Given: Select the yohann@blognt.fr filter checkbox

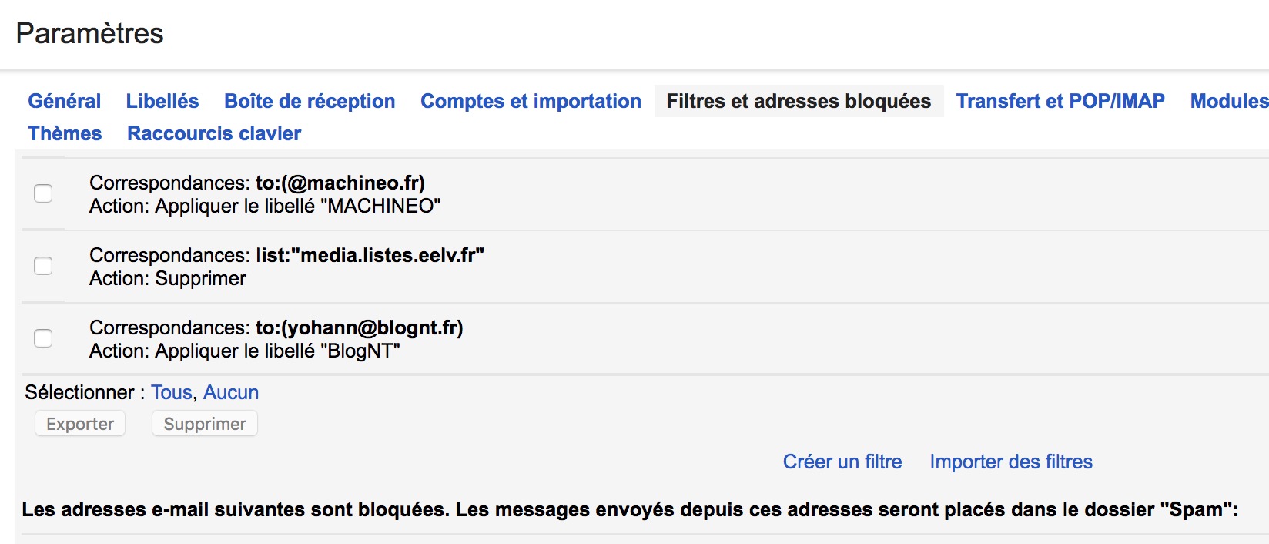Looking at the screenshot, I should pyautogui.click(x=43, y=338).
